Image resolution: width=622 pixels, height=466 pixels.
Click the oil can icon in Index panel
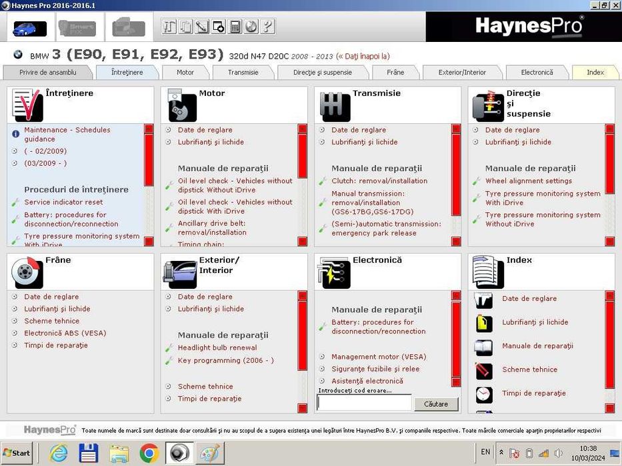[x=484, y=324]
